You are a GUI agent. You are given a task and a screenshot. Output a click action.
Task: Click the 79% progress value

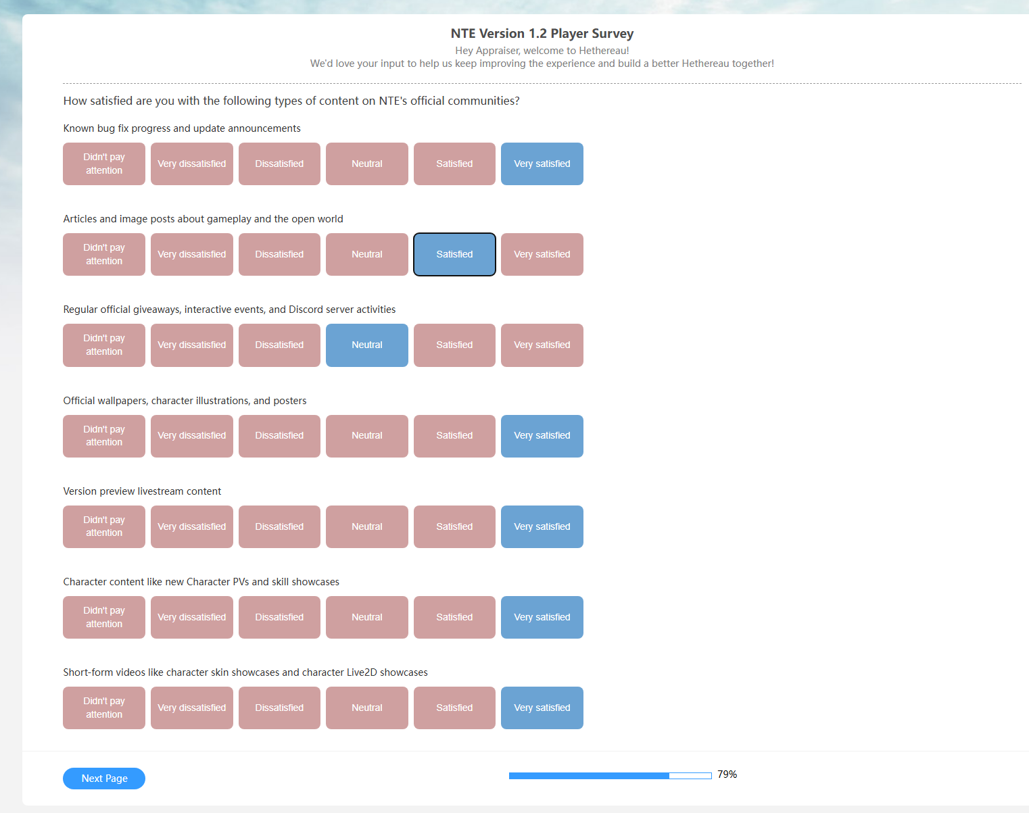(x=727, y=774)
